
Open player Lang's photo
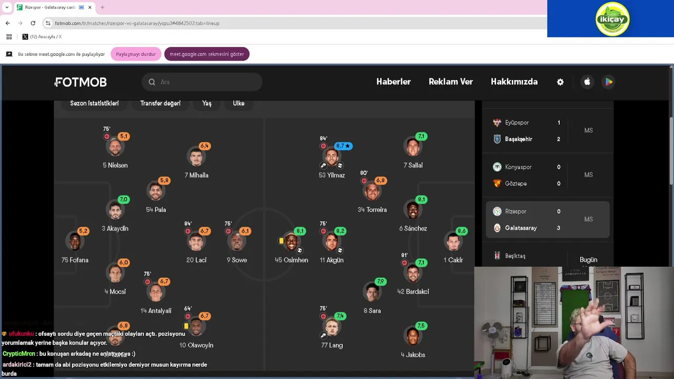(x=332, y=327)
